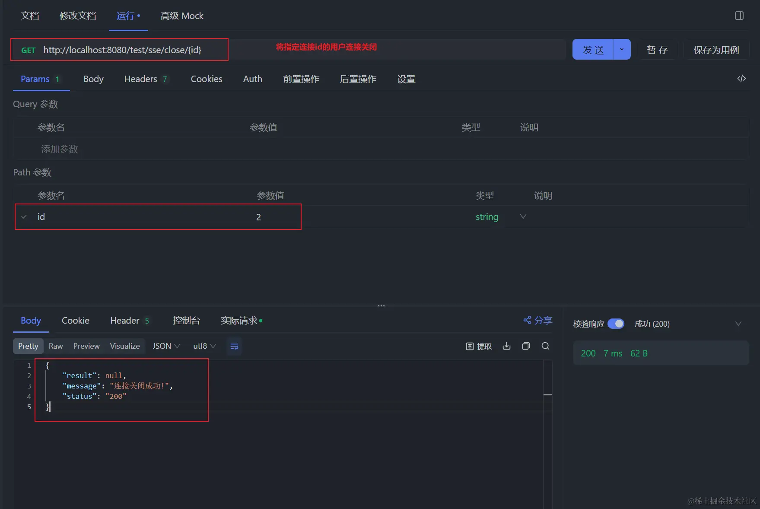This screenshot has height=509, width=760.
Task: Click the id parameter value 2
Action: click(258, 217)
